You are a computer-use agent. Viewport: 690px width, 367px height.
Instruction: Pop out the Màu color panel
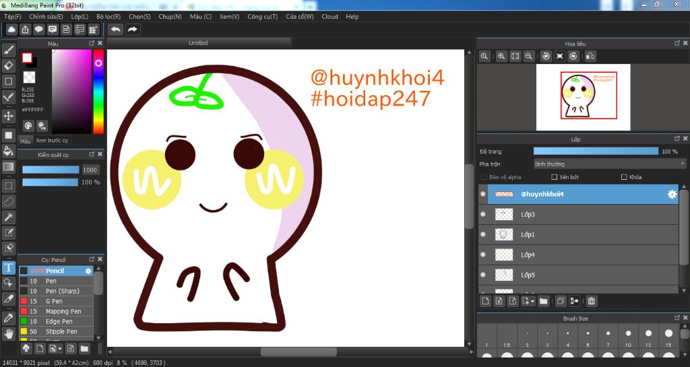point(92,43)
